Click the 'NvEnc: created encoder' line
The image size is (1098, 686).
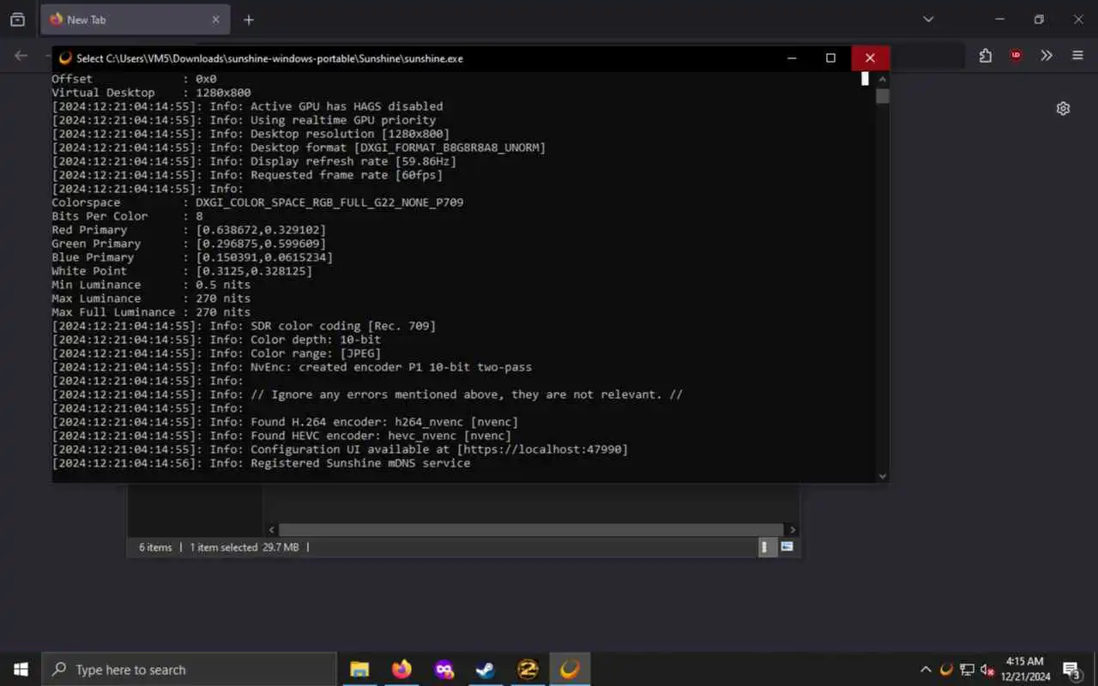click(292, 367)
